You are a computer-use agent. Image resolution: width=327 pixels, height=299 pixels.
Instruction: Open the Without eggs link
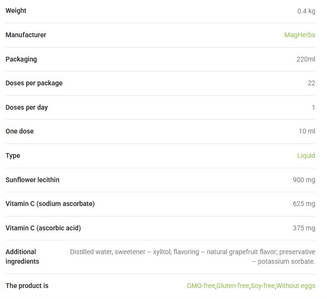[296, 286]
